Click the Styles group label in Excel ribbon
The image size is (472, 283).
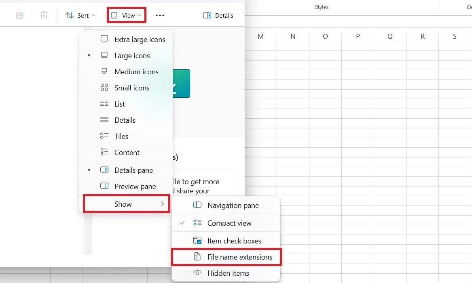tap(322, 7)
